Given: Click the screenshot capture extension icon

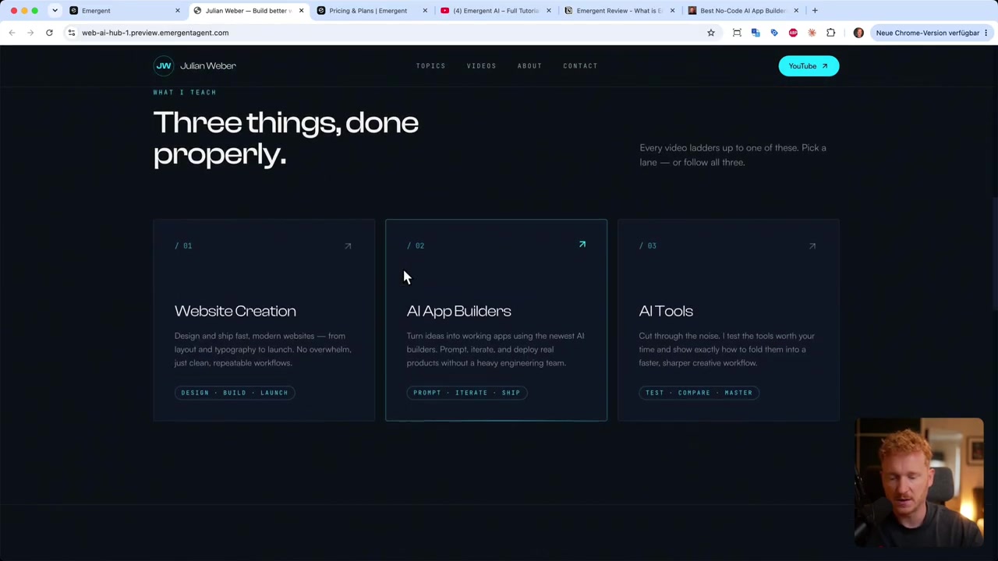Looking at the screenshot, I should coord(737,33).
